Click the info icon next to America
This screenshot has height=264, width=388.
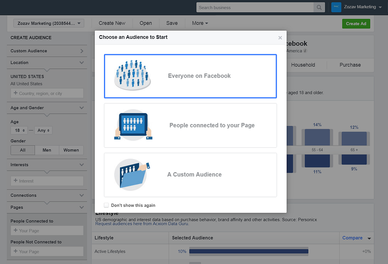pos(305,51)
